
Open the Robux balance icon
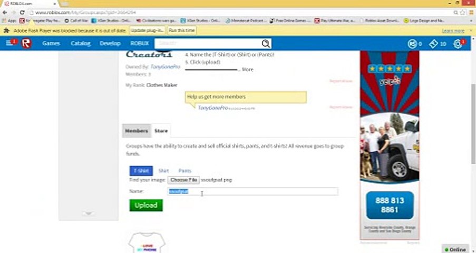[412, 44]
